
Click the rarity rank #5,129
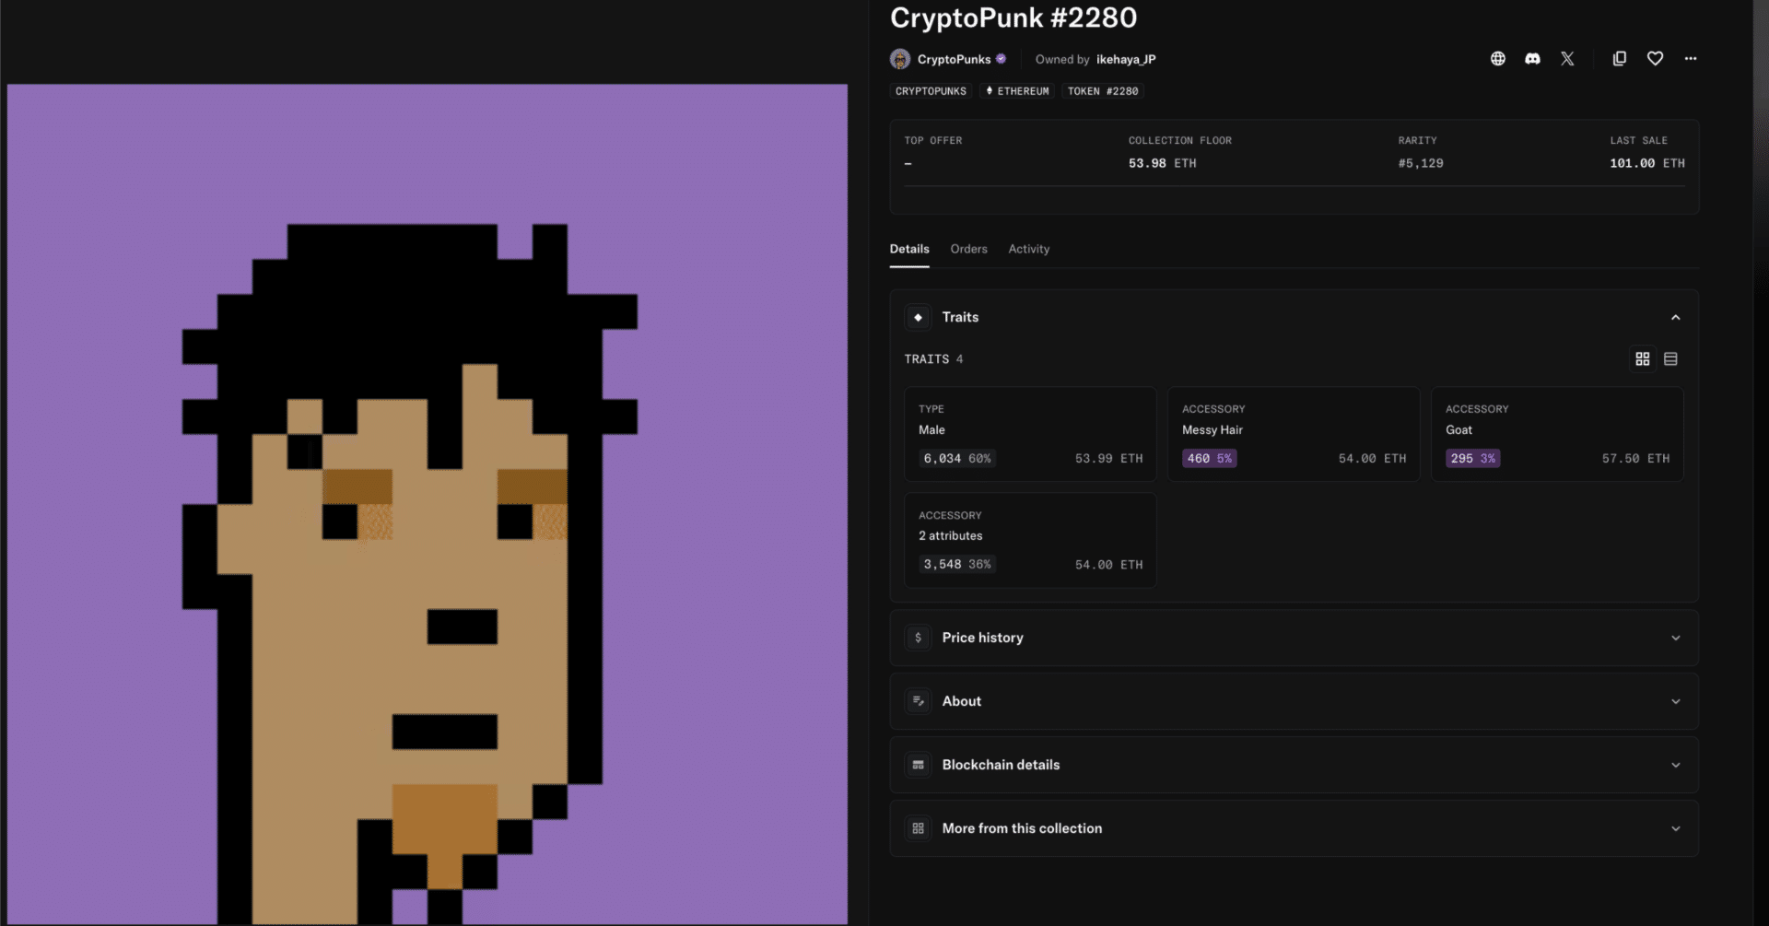1421,163
